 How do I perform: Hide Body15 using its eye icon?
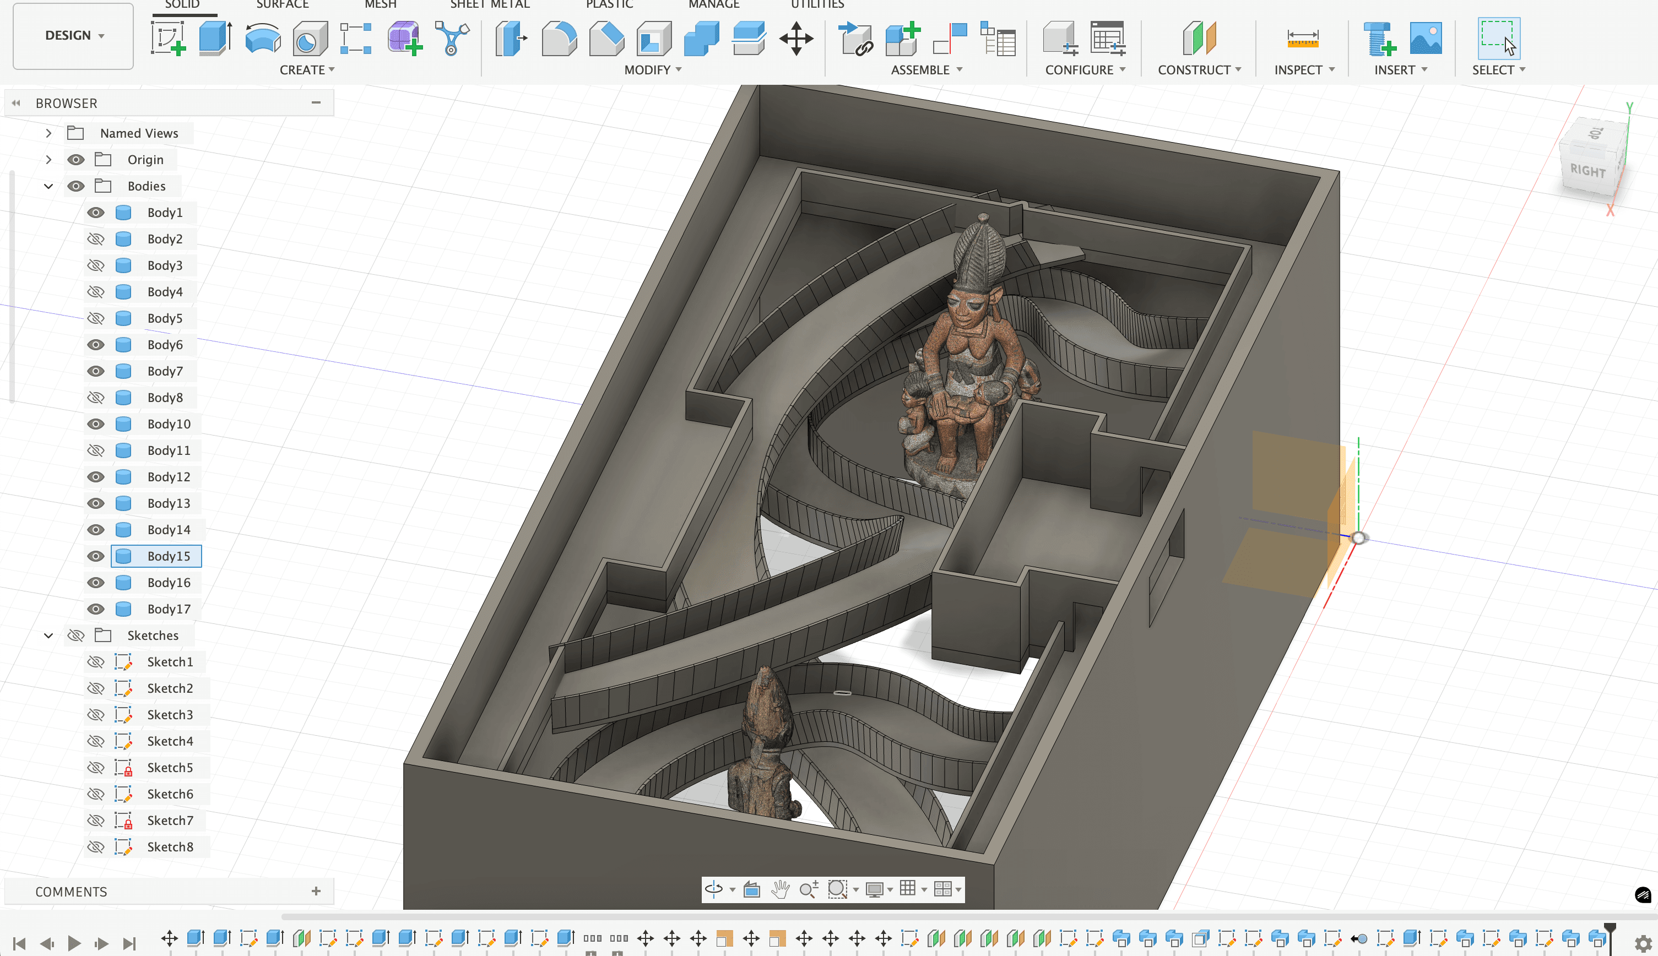96,556
